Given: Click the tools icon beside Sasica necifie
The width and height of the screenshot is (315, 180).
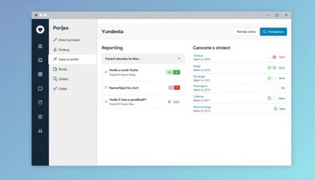Looking at the screenshot, I should click(55, 59).
